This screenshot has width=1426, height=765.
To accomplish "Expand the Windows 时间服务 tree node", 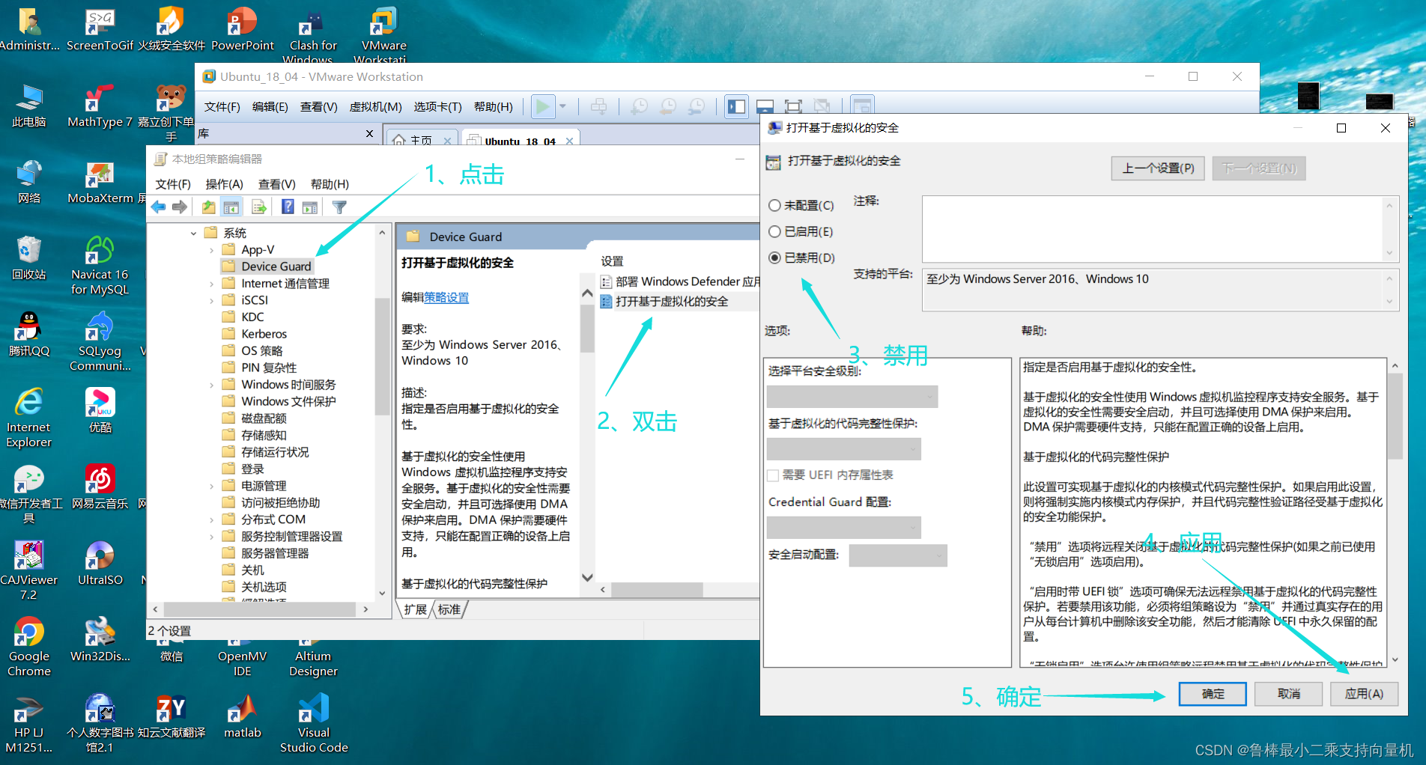I will click(x=212, y=385).
